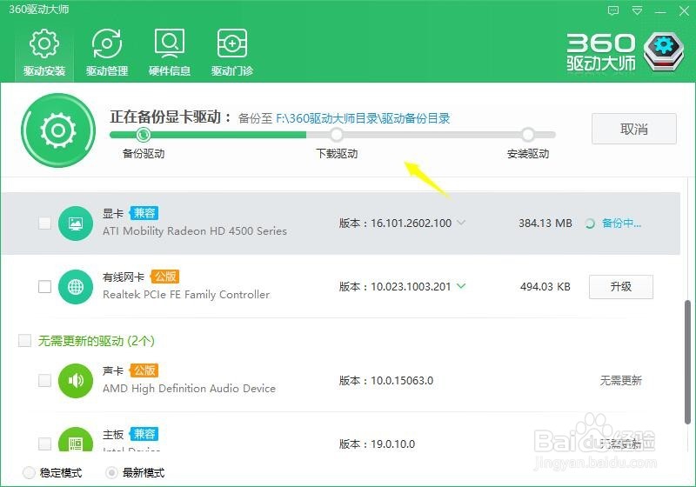The height and width of the screenshot is (487, 696).
Task: Cancel the backup with 取消 button
Action: tap(634, 129)
